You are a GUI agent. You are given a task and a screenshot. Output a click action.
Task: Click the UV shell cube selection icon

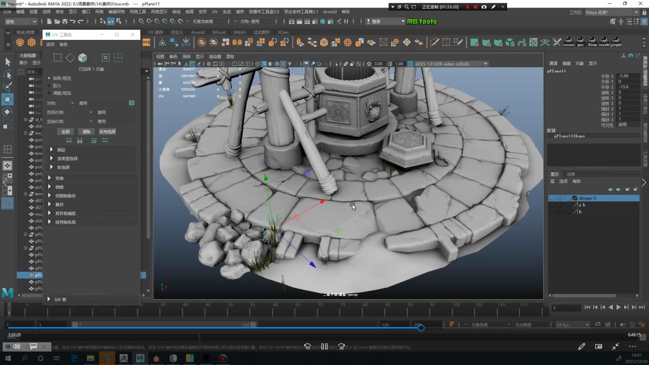click(x=83, y=58)
